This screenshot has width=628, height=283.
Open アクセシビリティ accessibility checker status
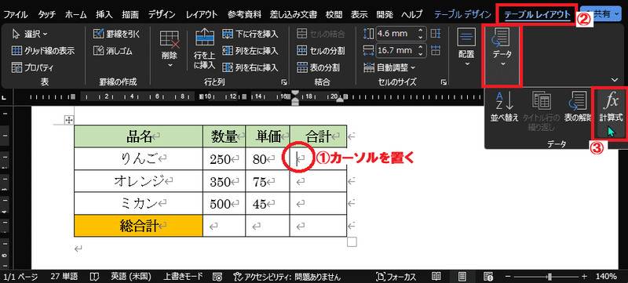(287, 276)
